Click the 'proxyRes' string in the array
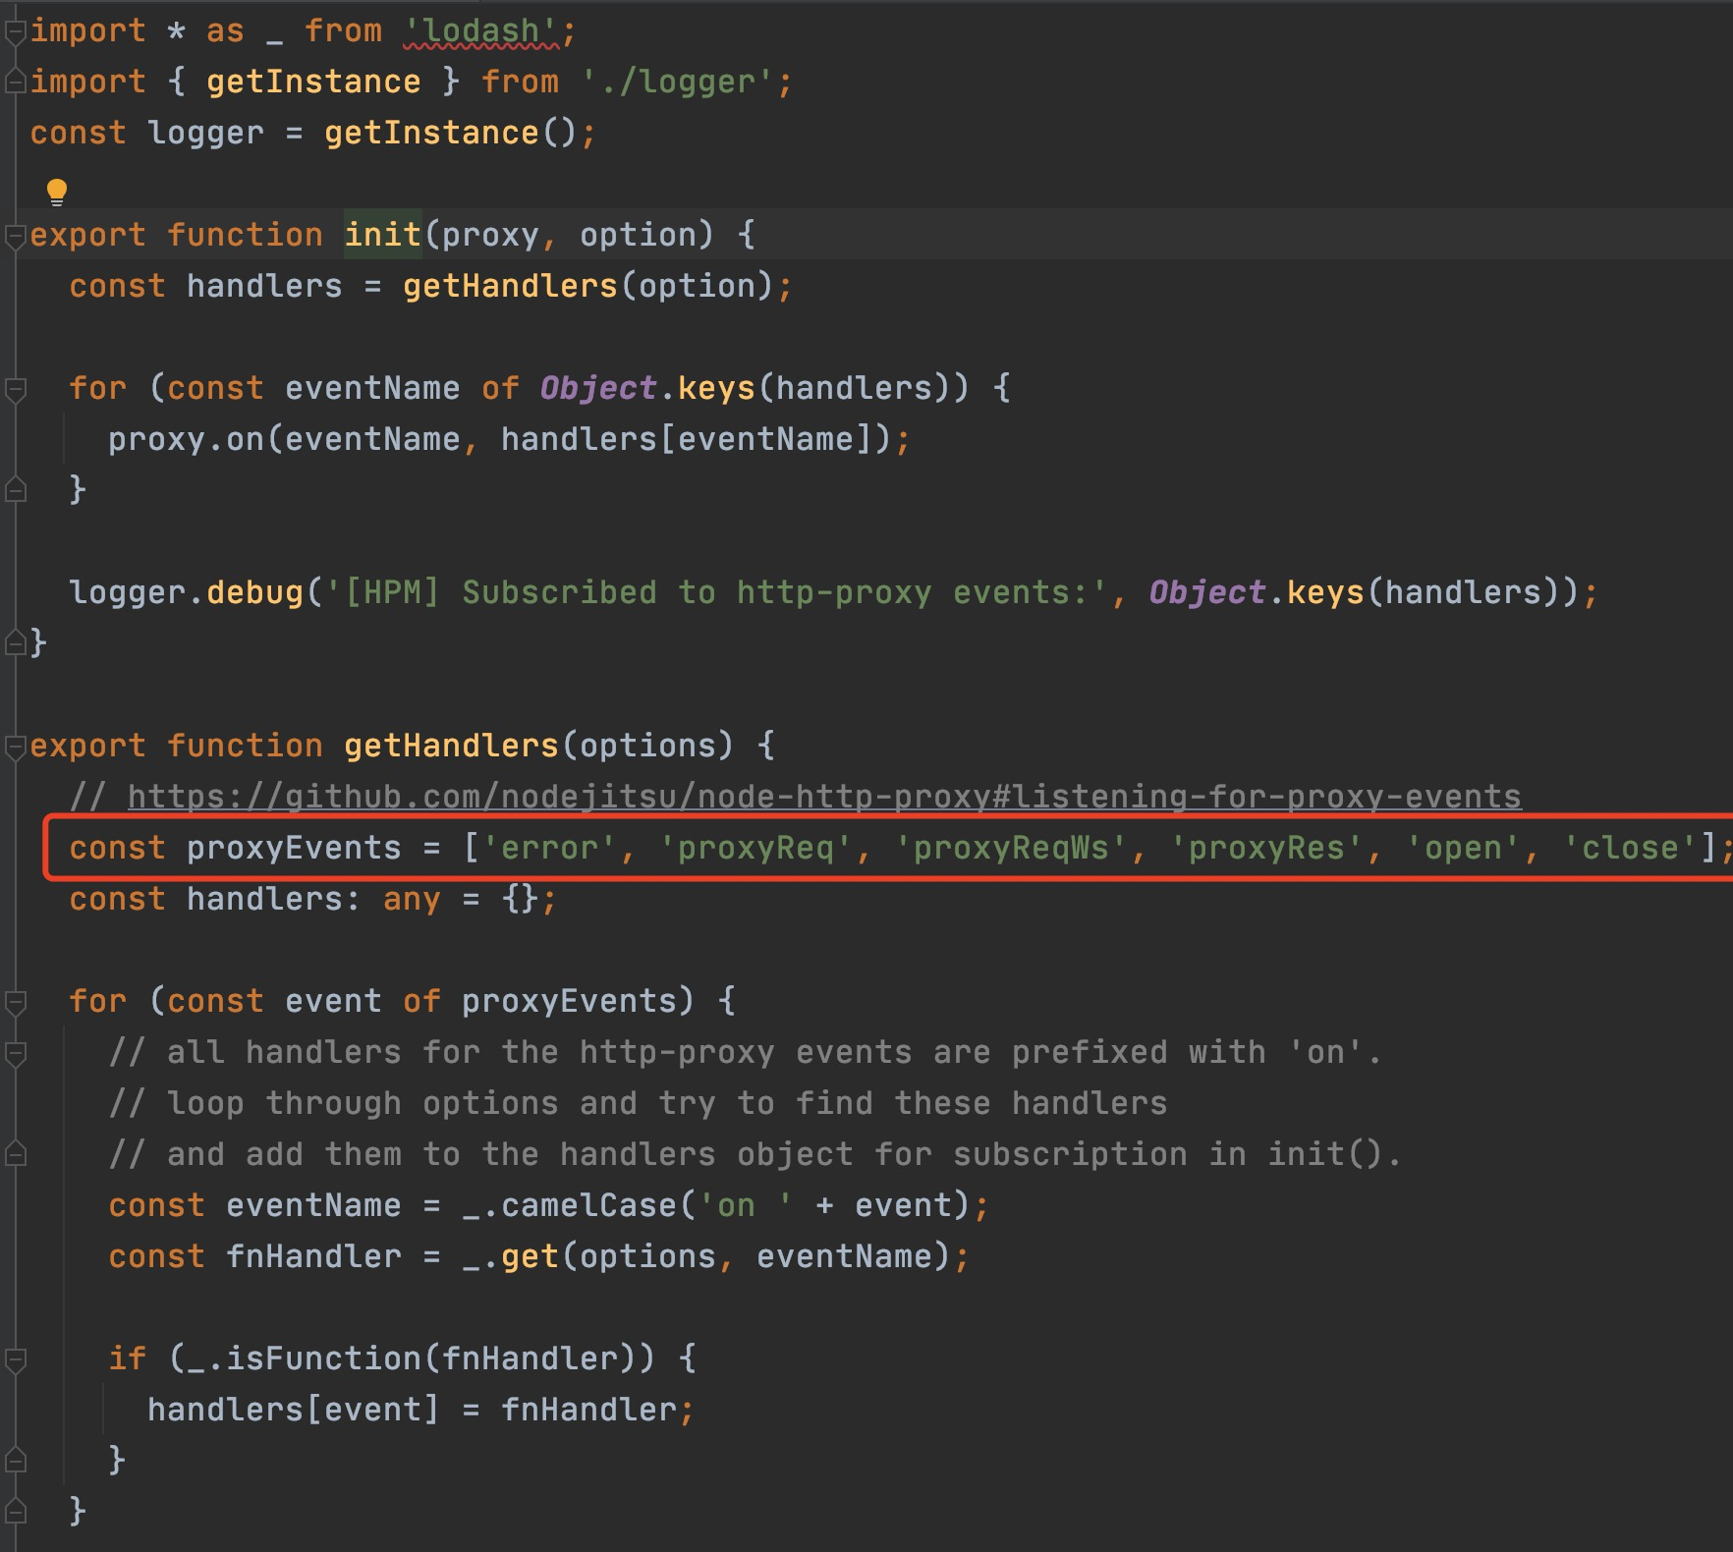The image size is (1733, 1552). coord(1266,849)
